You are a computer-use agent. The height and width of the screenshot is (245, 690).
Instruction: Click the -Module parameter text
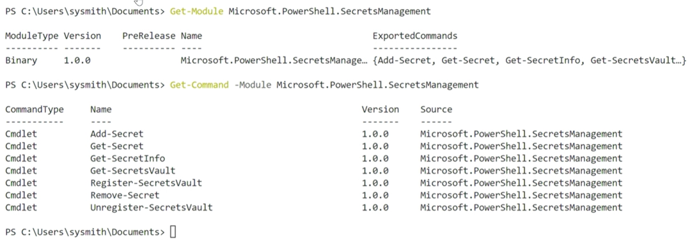click(x=253, y=85)
